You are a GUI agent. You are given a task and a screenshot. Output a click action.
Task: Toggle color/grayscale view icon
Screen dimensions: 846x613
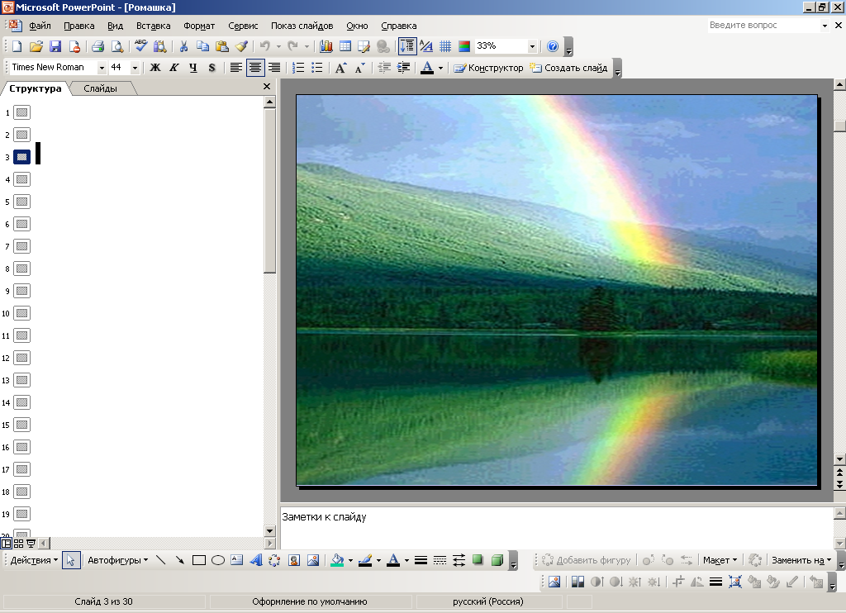464,46
